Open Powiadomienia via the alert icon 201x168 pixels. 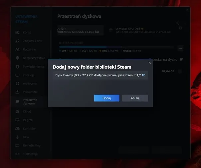(17, 67)
